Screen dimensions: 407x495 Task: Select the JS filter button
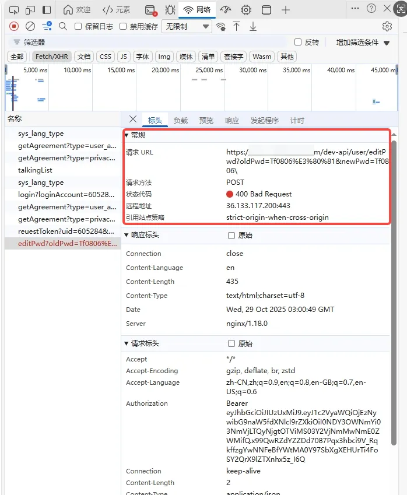[x=124, y=57]
